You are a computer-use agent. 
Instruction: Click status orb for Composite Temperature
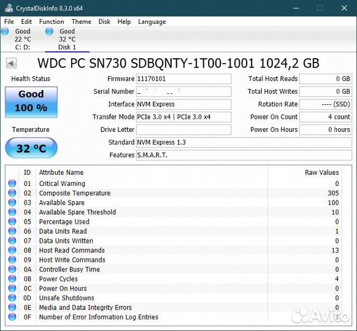pyautogui.click(x=12, y=192)
